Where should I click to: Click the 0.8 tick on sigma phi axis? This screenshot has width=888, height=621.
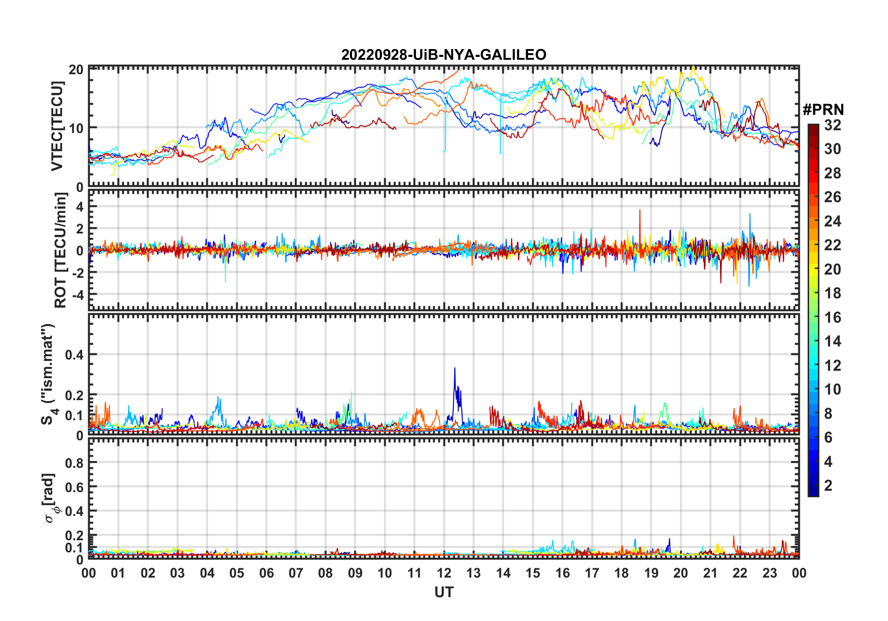[74, 462]
